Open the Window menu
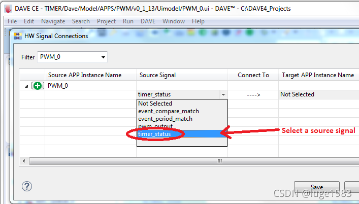 (x=174, y=21)
